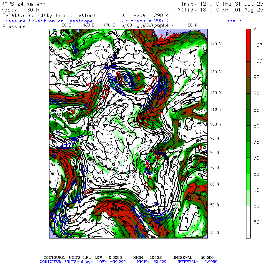
Task: Click the '60 W' longitude label
Action: click(215, 184)
